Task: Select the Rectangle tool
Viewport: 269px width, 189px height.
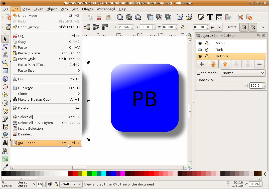Action: click(x=5, y=71)
